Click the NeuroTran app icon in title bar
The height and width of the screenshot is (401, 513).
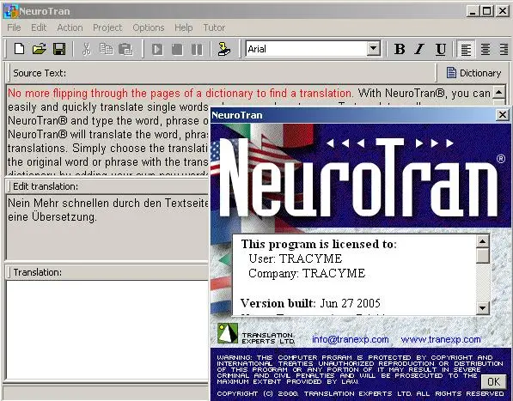tap(10, 11)
